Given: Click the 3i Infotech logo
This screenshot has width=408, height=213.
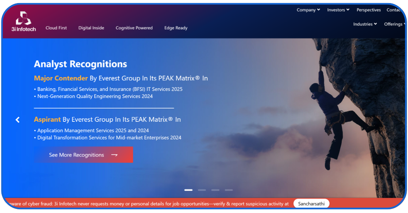Looking at the screenshot, I should [x=23, y=21].
